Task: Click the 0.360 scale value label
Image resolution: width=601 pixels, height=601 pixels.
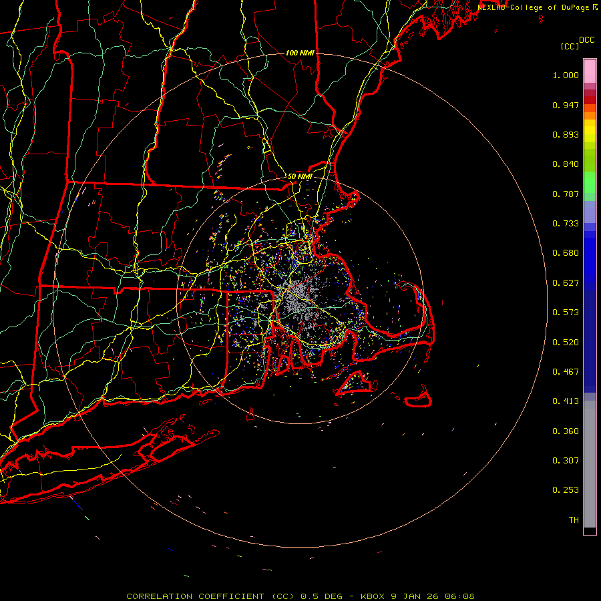Action: point(566,431)
